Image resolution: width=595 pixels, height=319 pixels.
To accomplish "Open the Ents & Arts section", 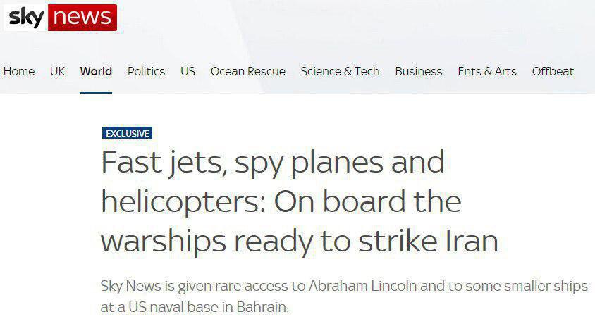I will (x=486, y=71).
